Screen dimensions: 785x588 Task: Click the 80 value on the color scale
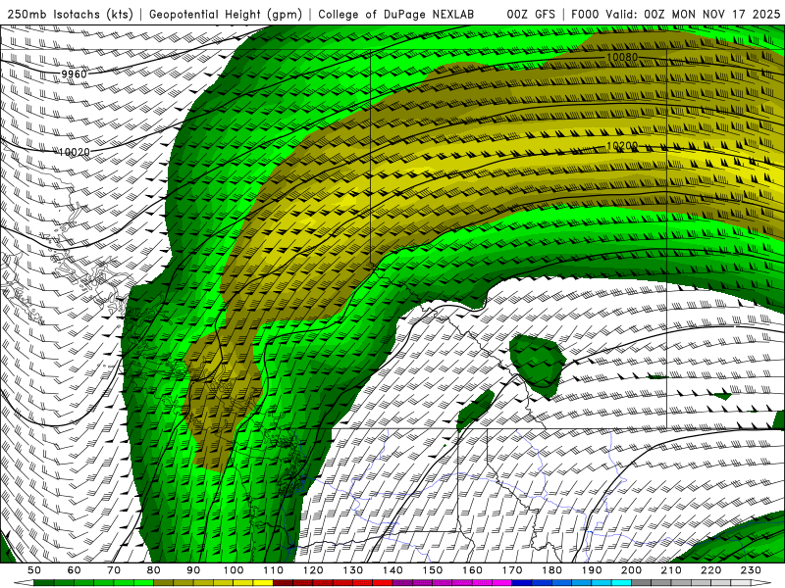(x=154, y=570)
